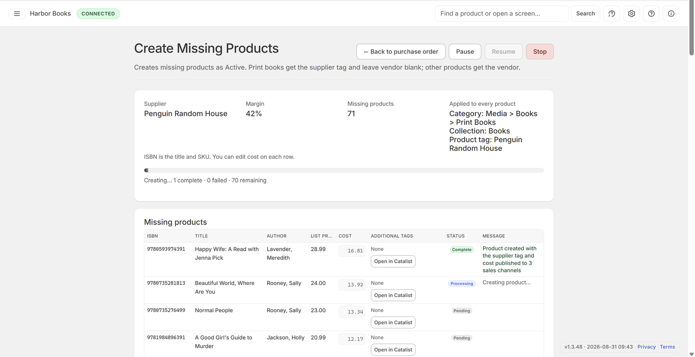This screenshot has width=695, height=357.
Task: Click author 'Jackson, Holly'
Action: click(285, 337)
